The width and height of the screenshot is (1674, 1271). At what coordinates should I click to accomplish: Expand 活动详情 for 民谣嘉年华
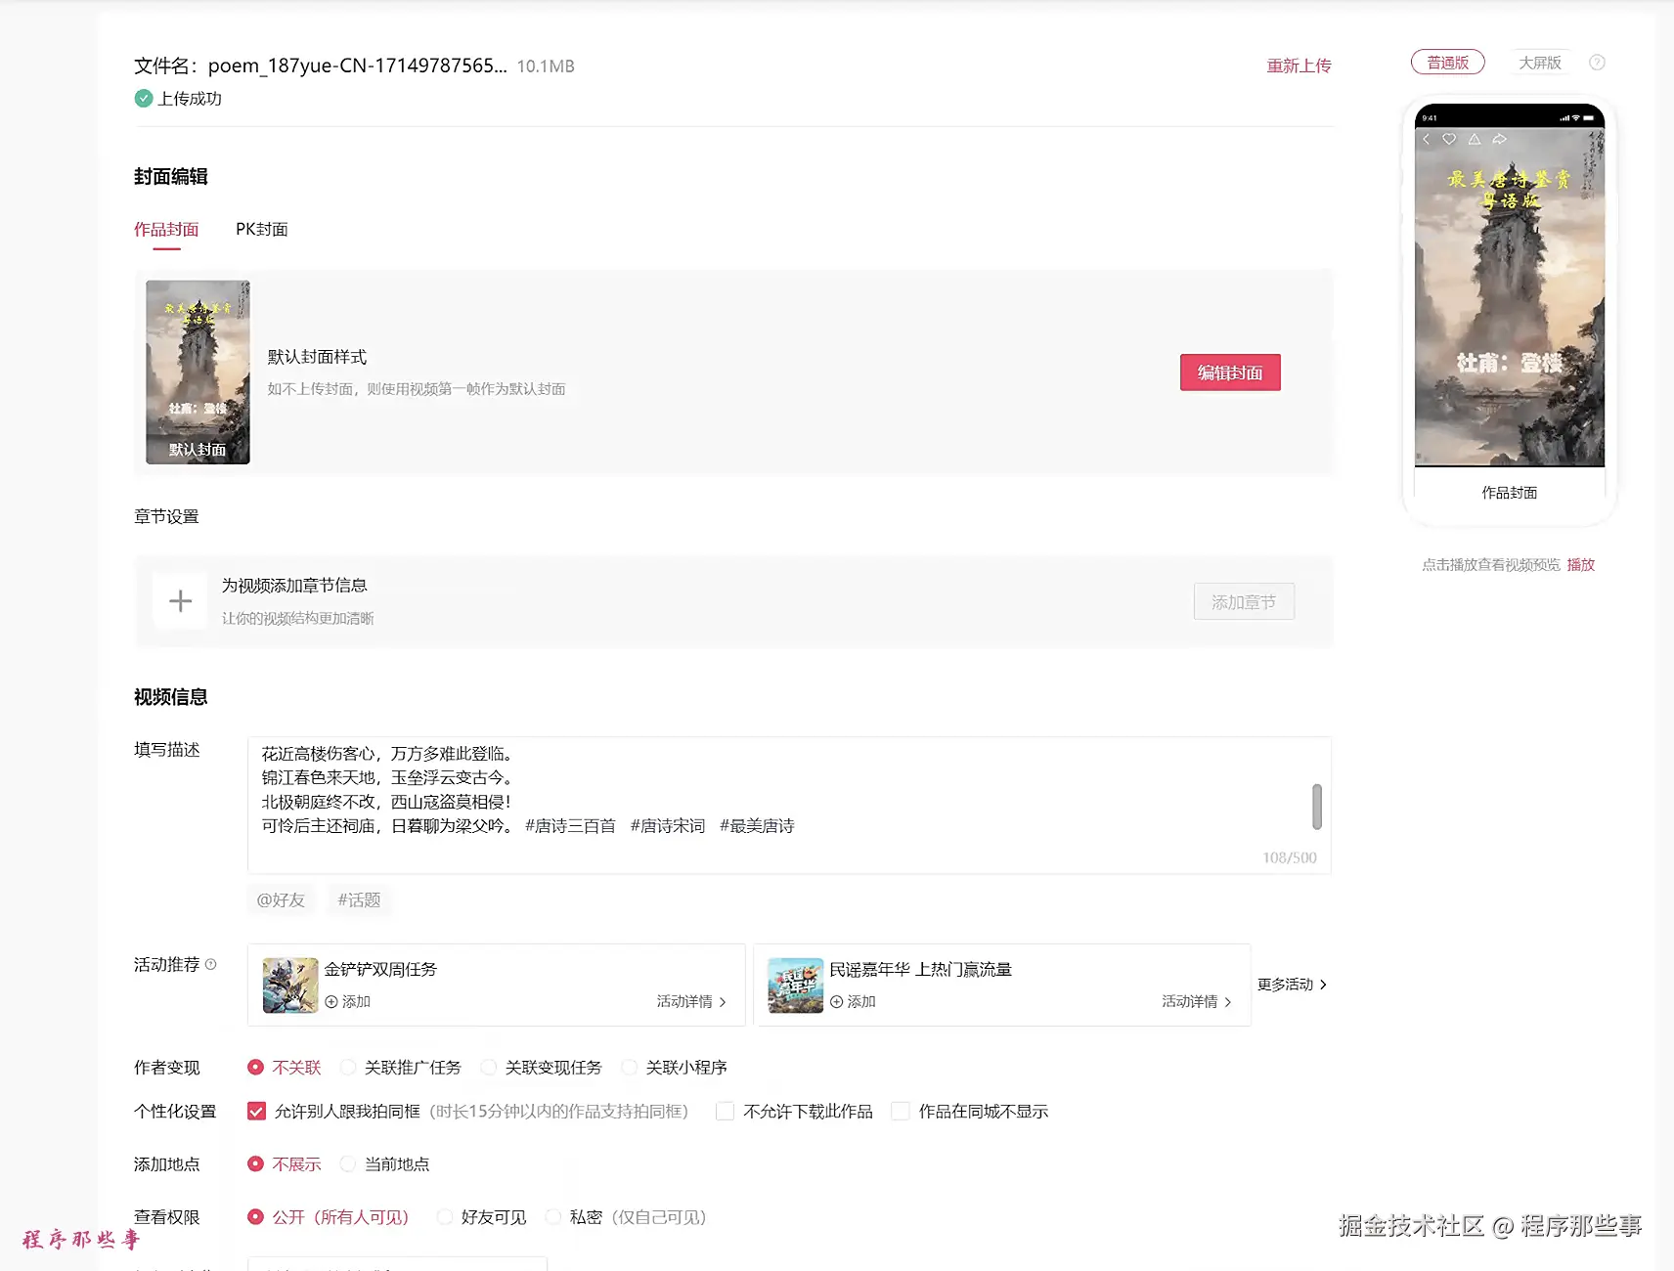1197,1002
